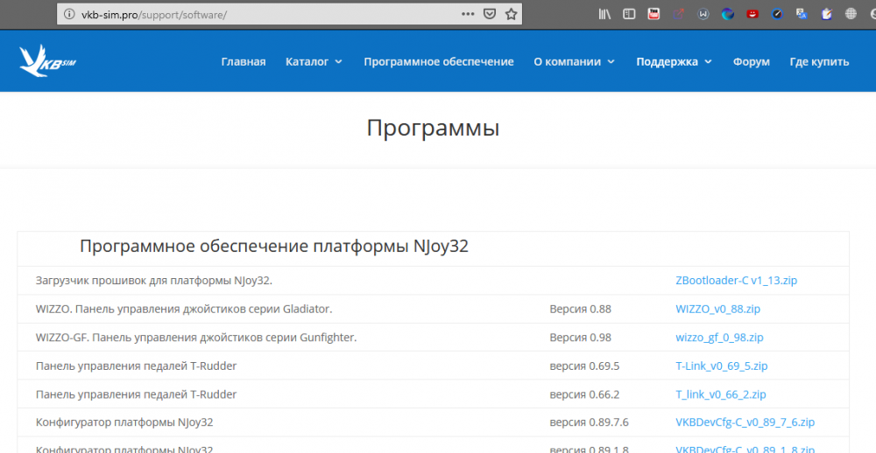This screenshot has height=453, width=876.
Task: Expand the О компании dropdown menu
Action: tap(574, 62)
